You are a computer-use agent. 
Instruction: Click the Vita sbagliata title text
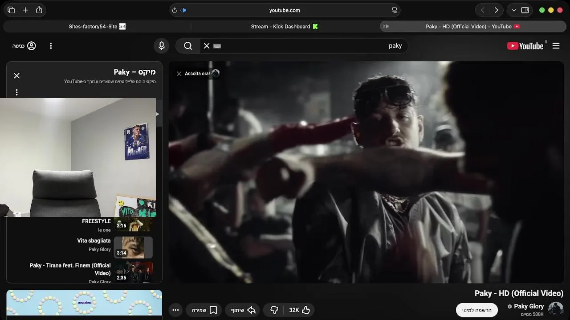(x=94, y=240)
